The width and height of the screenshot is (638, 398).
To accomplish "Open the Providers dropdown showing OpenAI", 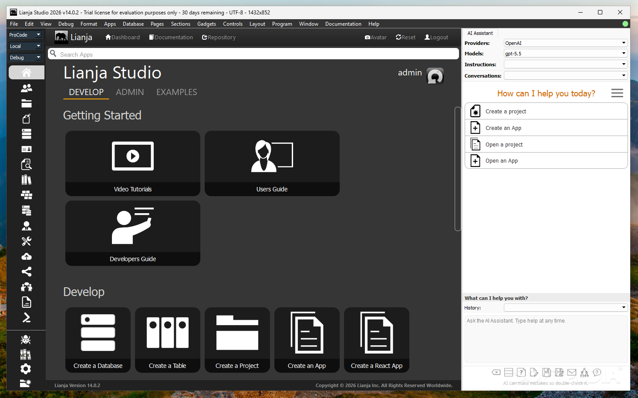I will coord(566,43).
